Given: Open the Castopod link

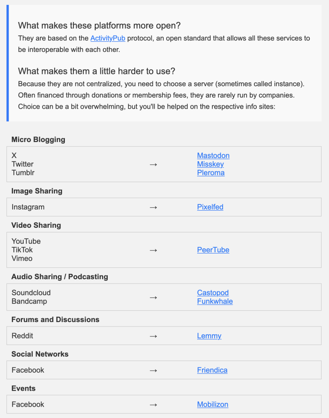Looking at the screenshot, I should coord(213,293).
